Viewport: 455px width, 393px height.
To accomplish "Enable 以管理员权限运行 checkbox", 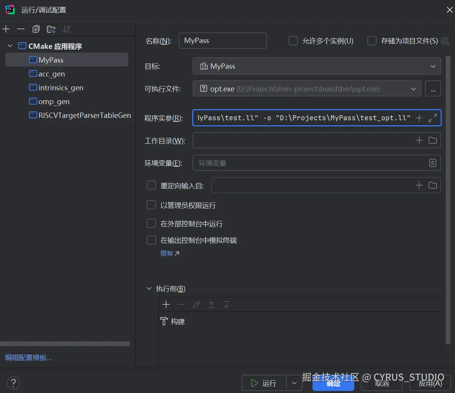I will pos(151,205).
